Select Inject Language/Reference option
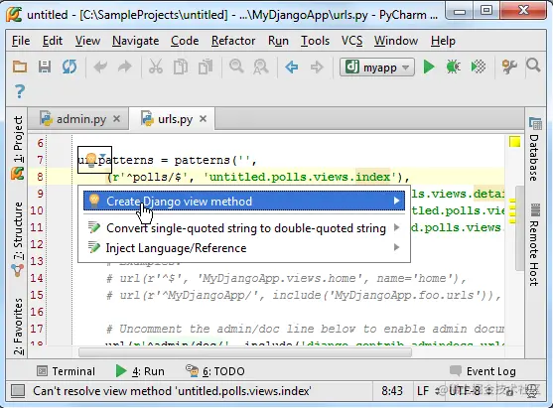 (x=244, y=247)
